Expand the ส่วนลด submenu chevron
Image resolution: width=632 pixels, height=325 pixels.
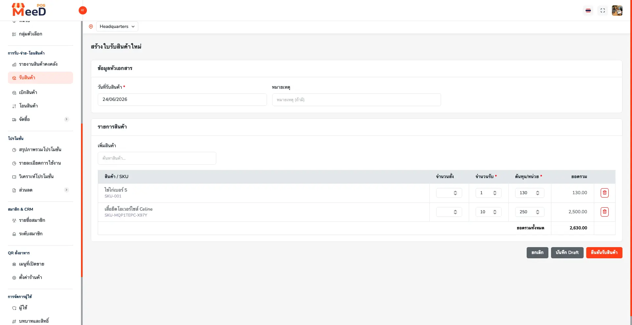tap(66, 190)
